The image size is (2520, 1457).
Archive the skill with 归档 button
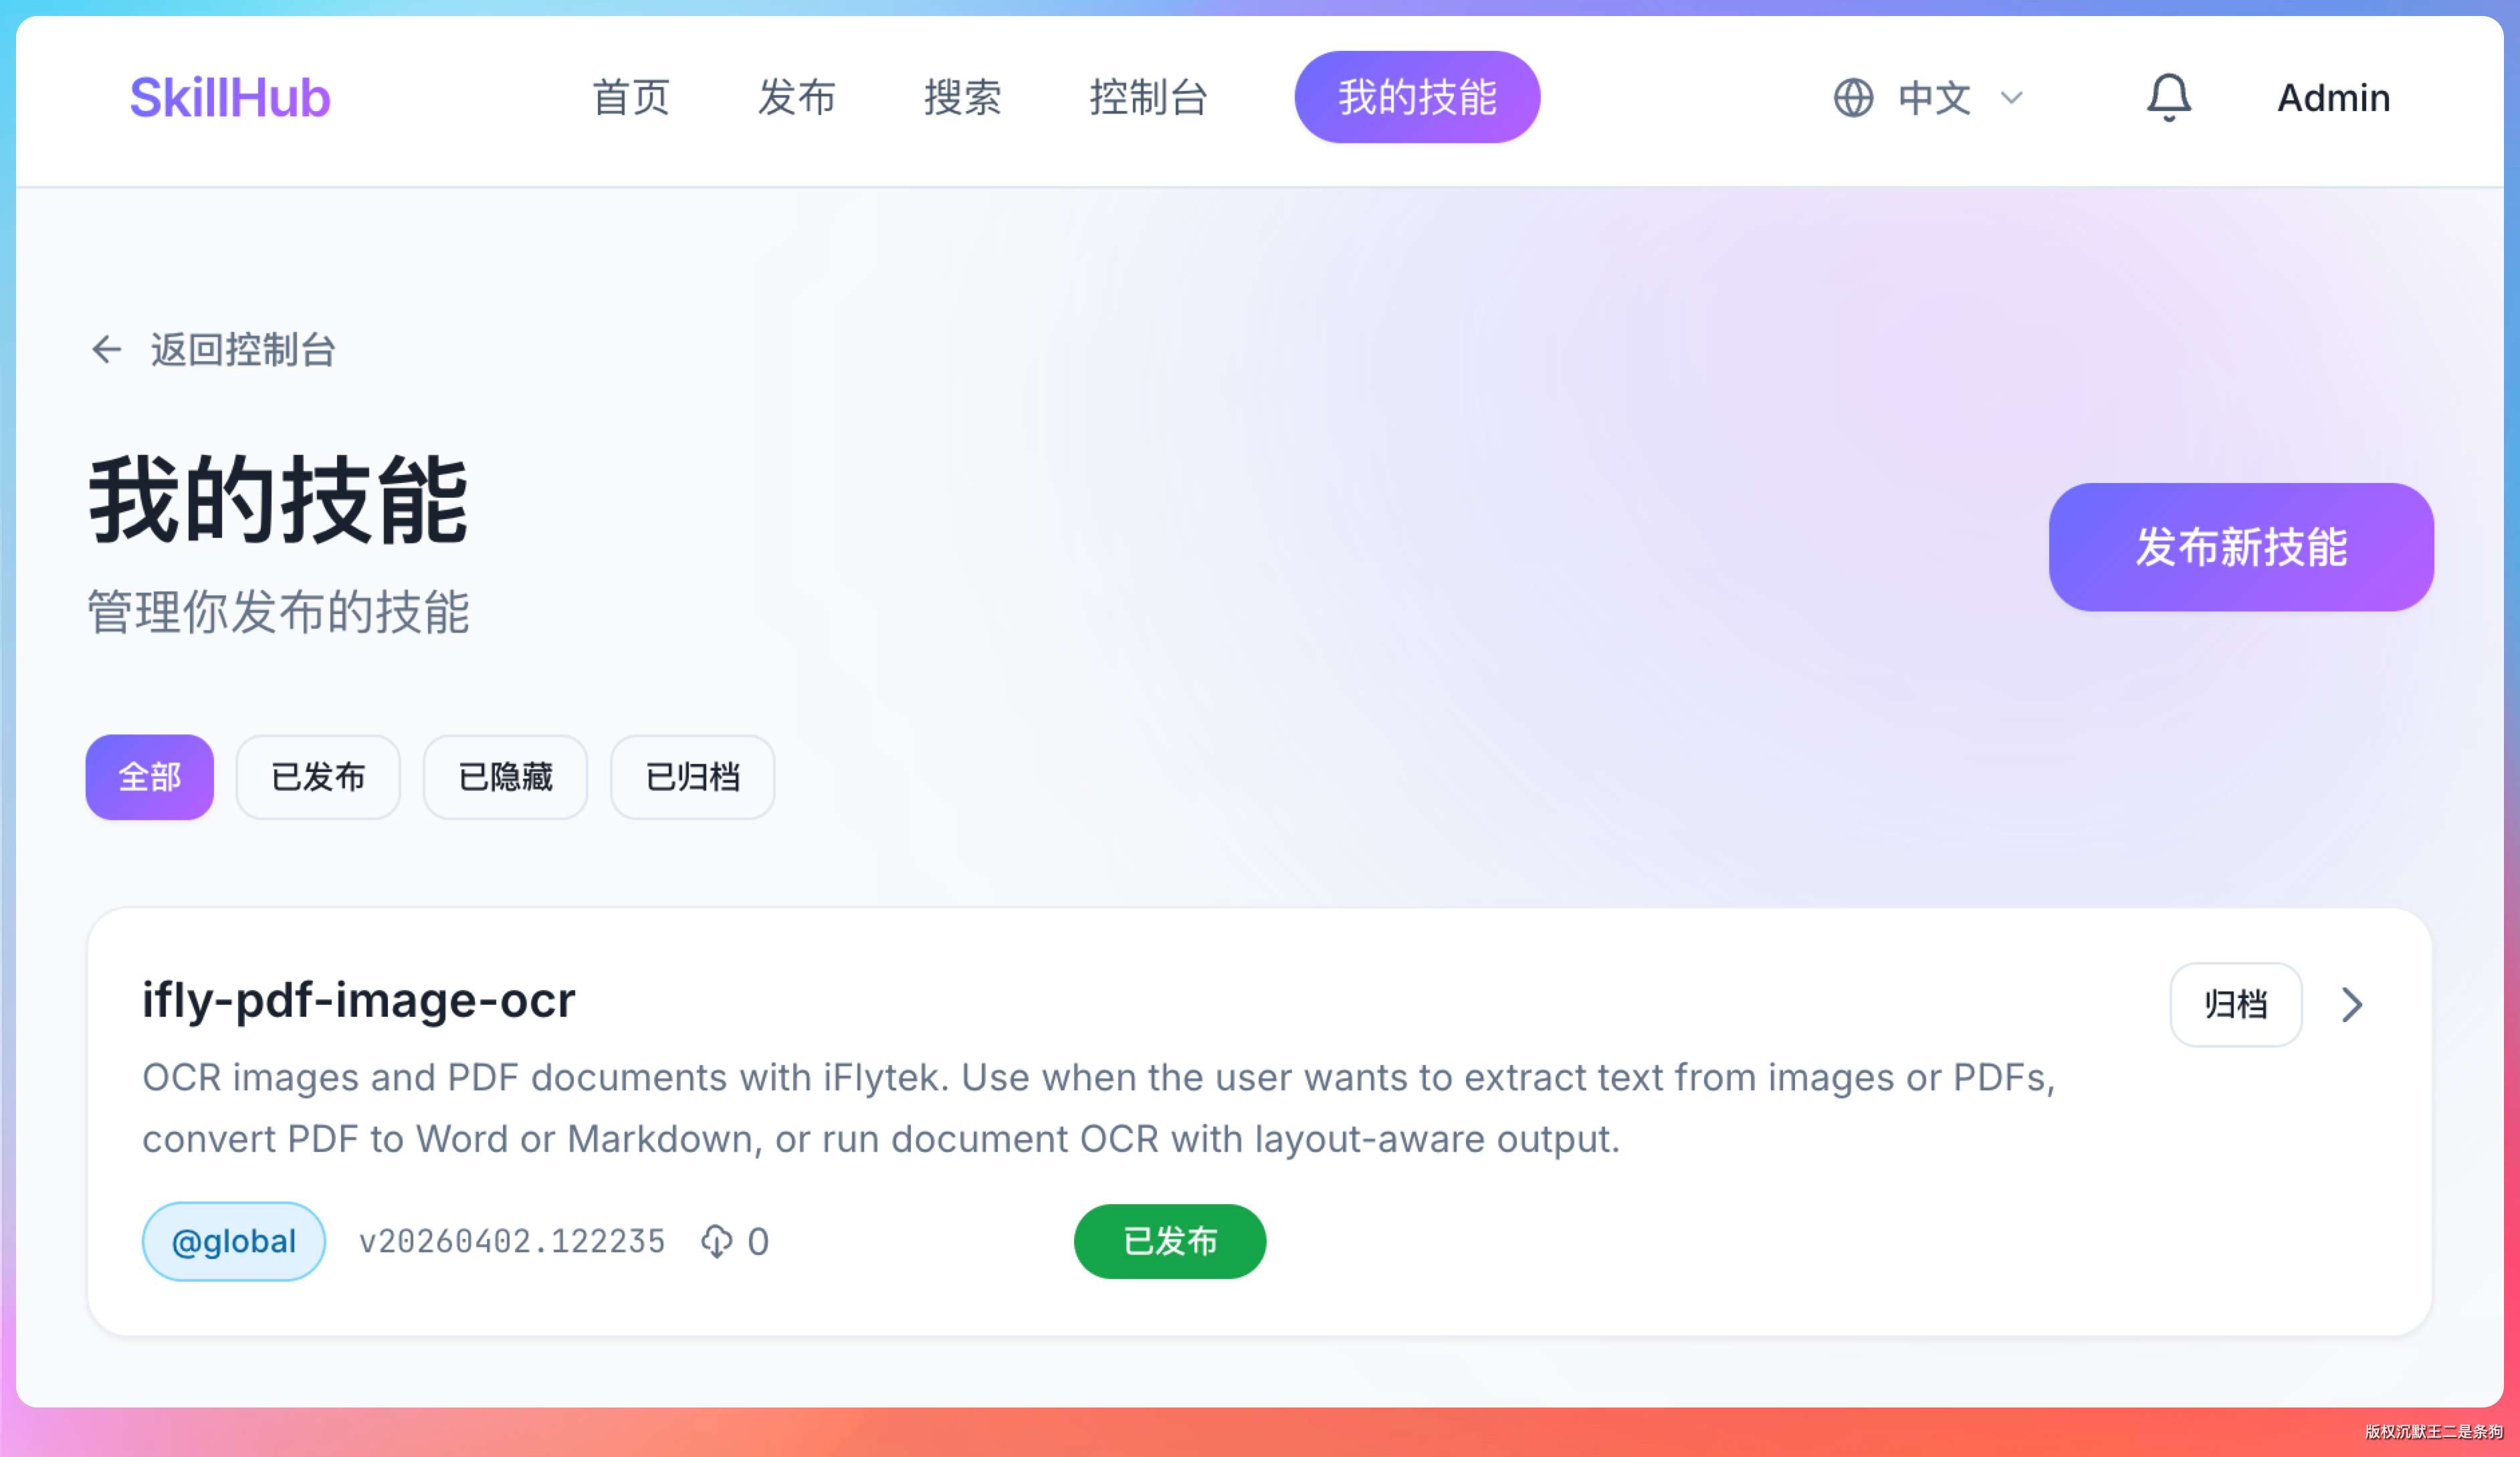click(2236, 1004)
